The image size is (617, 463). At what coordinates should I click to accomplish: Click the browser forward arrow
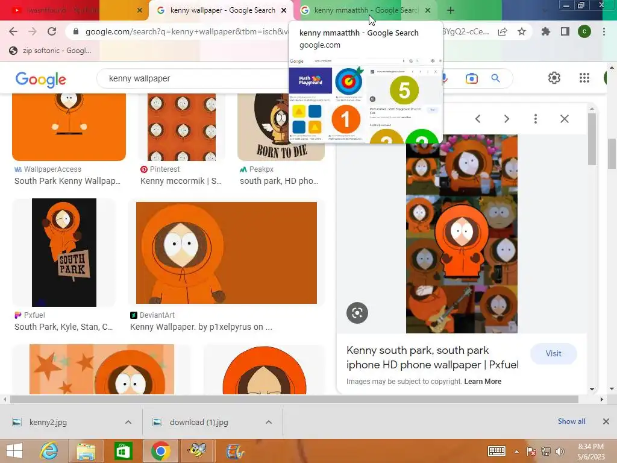pos(33,31)
